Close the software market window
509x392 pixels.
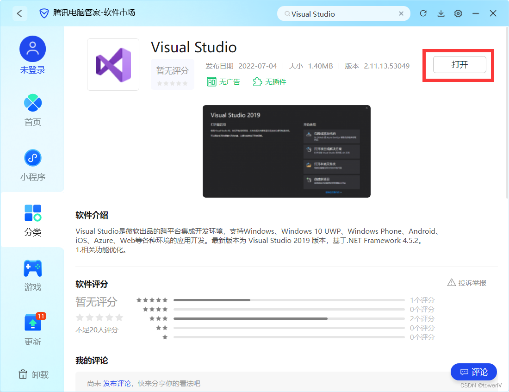(x=493, y=13)
